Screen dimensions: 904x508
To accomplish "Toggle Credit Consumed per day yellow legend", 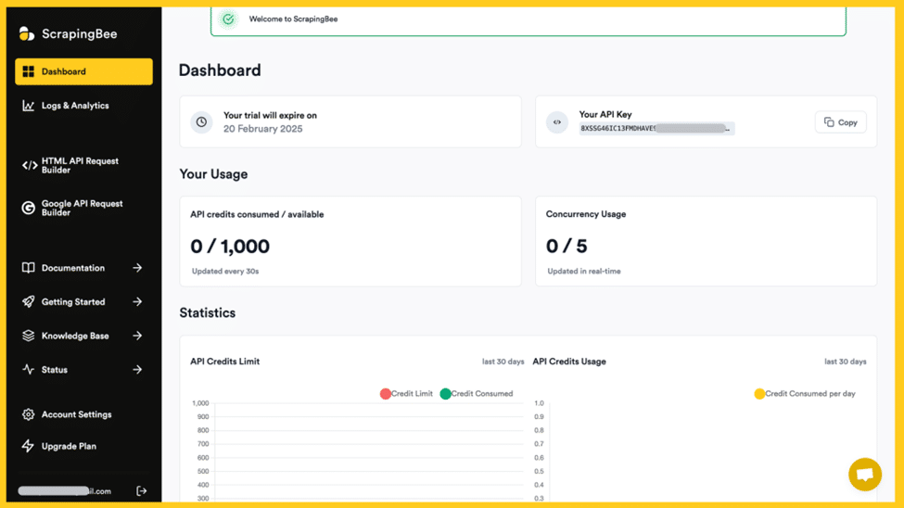I will click(x=759, y=394).
